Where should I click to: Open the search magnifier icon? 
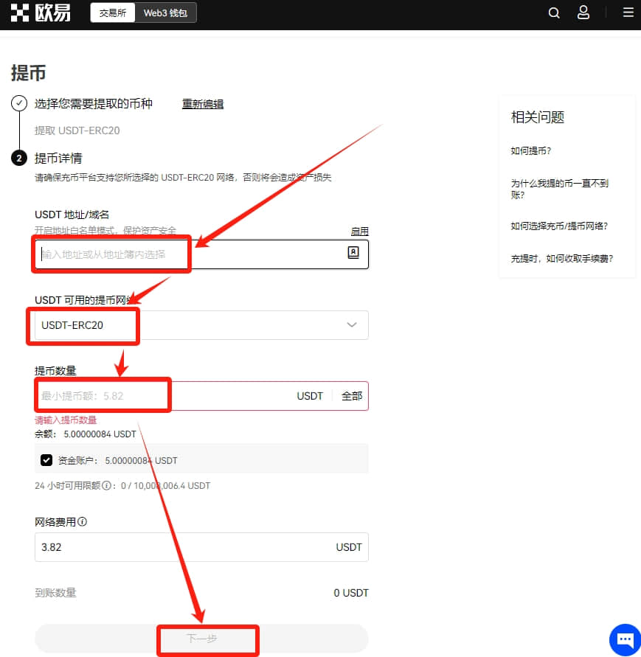point(554,13)
